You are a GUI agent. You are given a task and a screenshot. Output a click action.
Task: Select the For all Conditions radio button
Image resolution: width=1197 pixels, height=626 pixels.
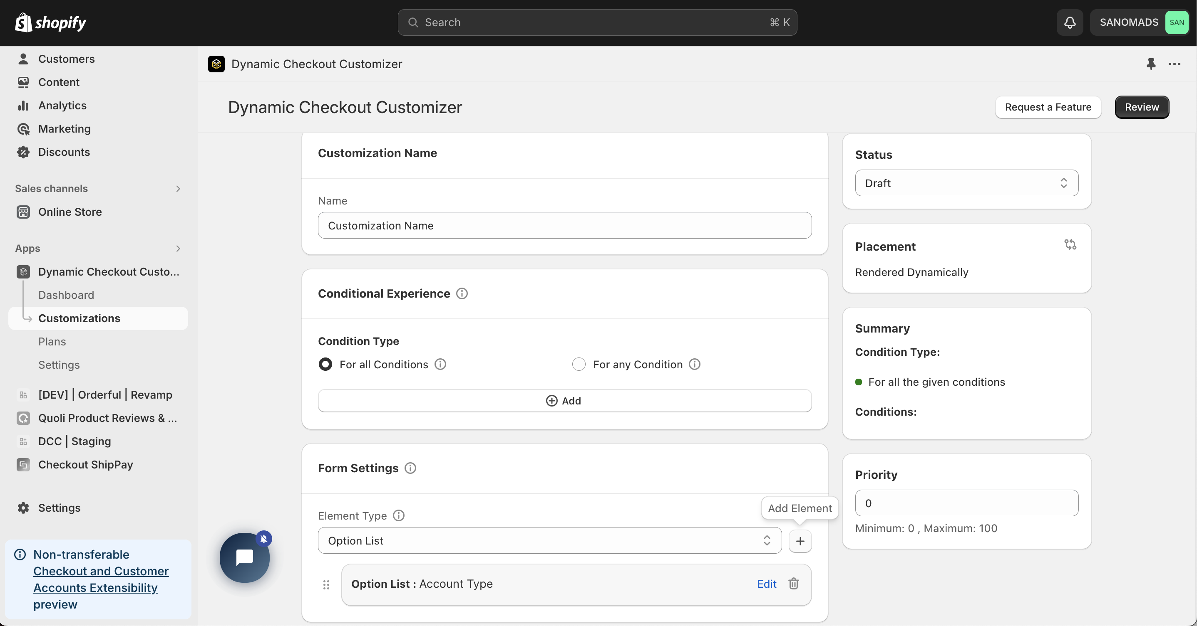(x=325, y=364)
